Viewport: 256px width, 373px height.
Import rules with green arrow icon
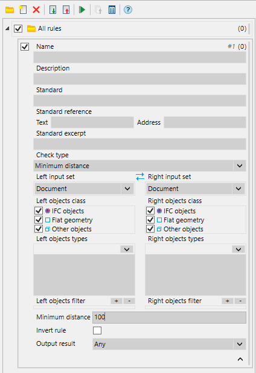click(x=53, y=10)
